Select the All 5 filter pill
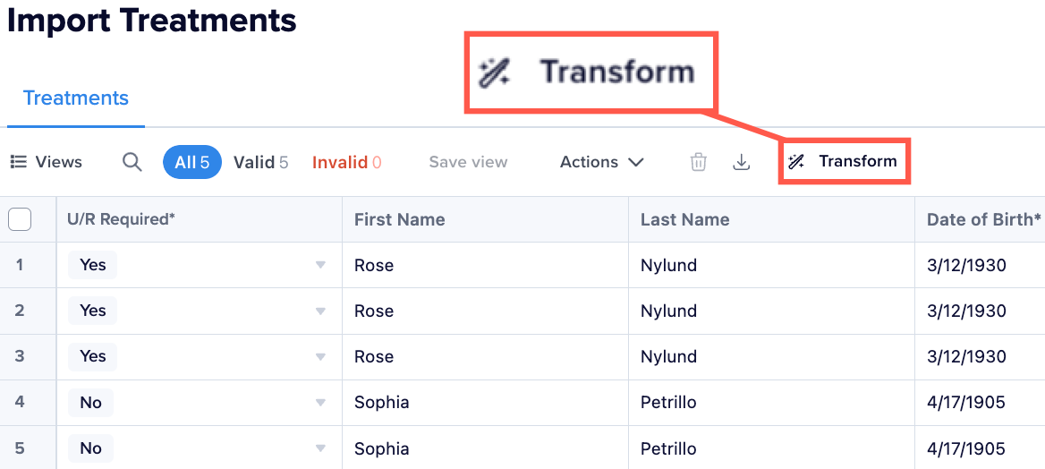Viewport: 1045px width, 469px height. coord(192,162)
